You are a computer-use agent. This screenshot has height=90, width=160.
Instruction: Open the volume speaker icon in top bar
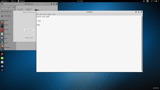(x=154, y=1)
